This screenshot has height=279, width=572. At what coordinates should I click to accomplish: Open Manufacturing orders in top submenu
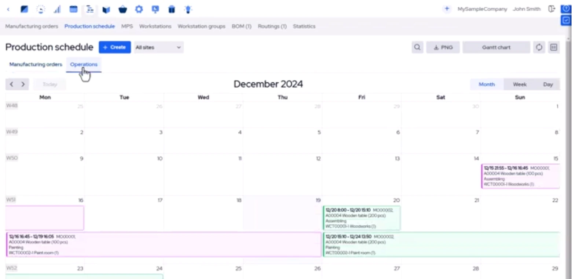(32, 26)
